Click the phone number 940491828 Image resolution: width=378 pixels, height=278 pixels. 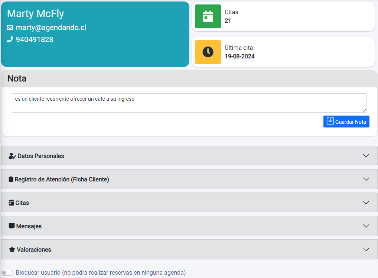pos(35,40)
